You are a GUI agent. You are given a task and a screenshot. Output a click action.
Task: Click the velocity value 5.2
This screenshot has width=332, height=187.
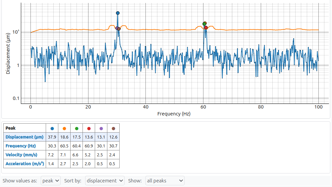tap(88, 155)
